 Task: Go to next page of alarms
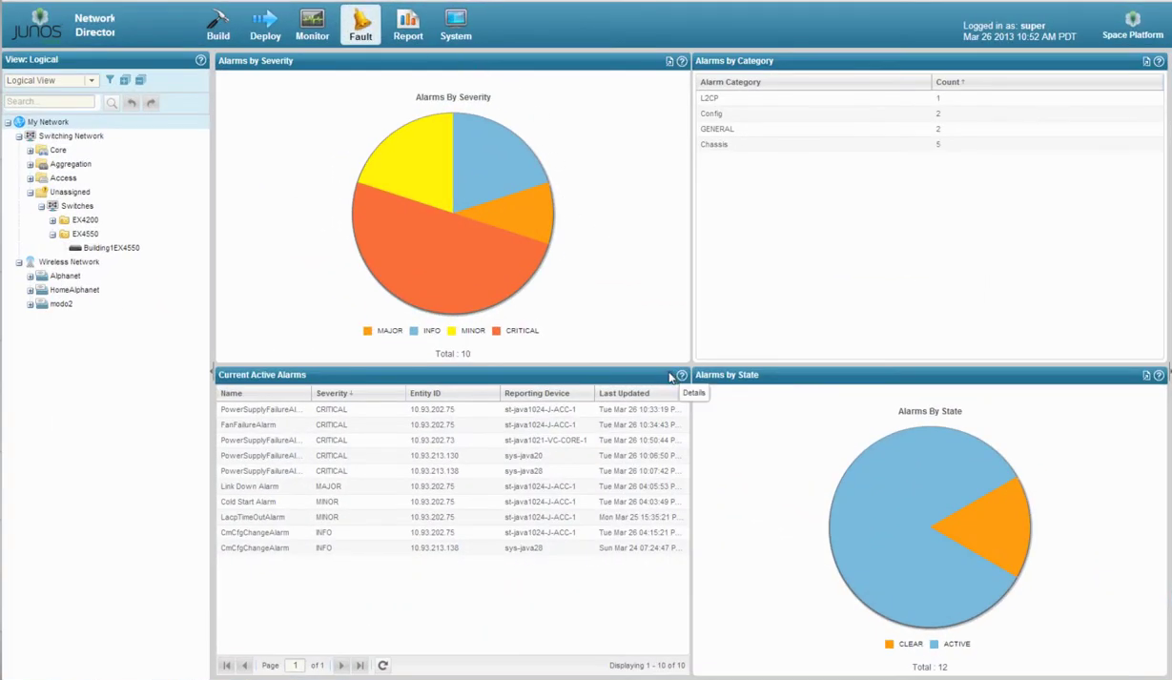coord(341,666)
